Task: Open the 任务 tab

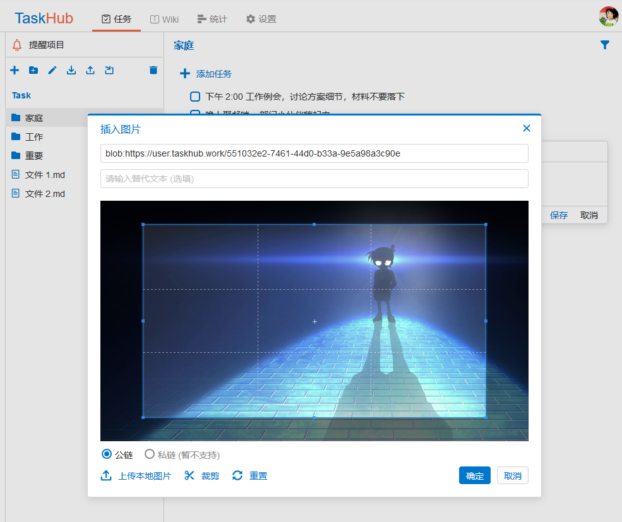Action: tap(116, 19)
